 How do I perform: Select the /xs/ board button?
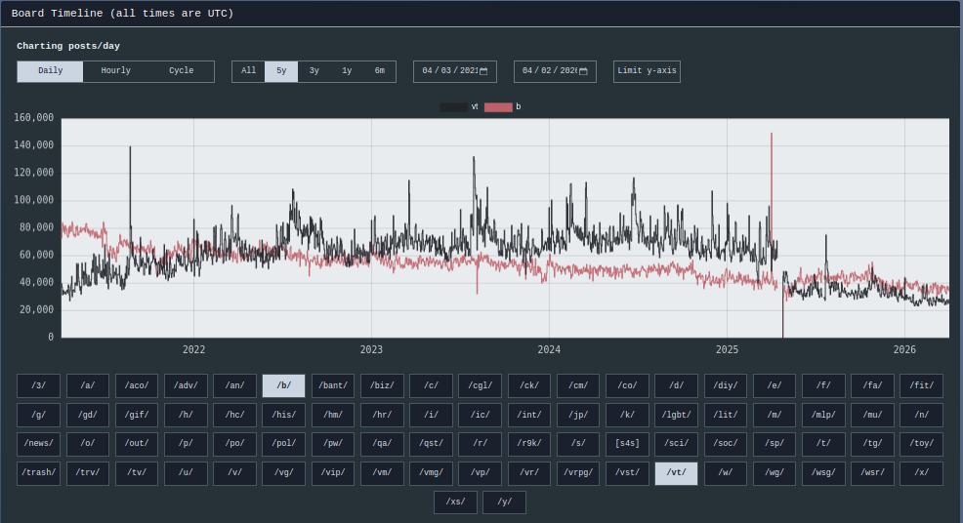click(x=455, y=503)
